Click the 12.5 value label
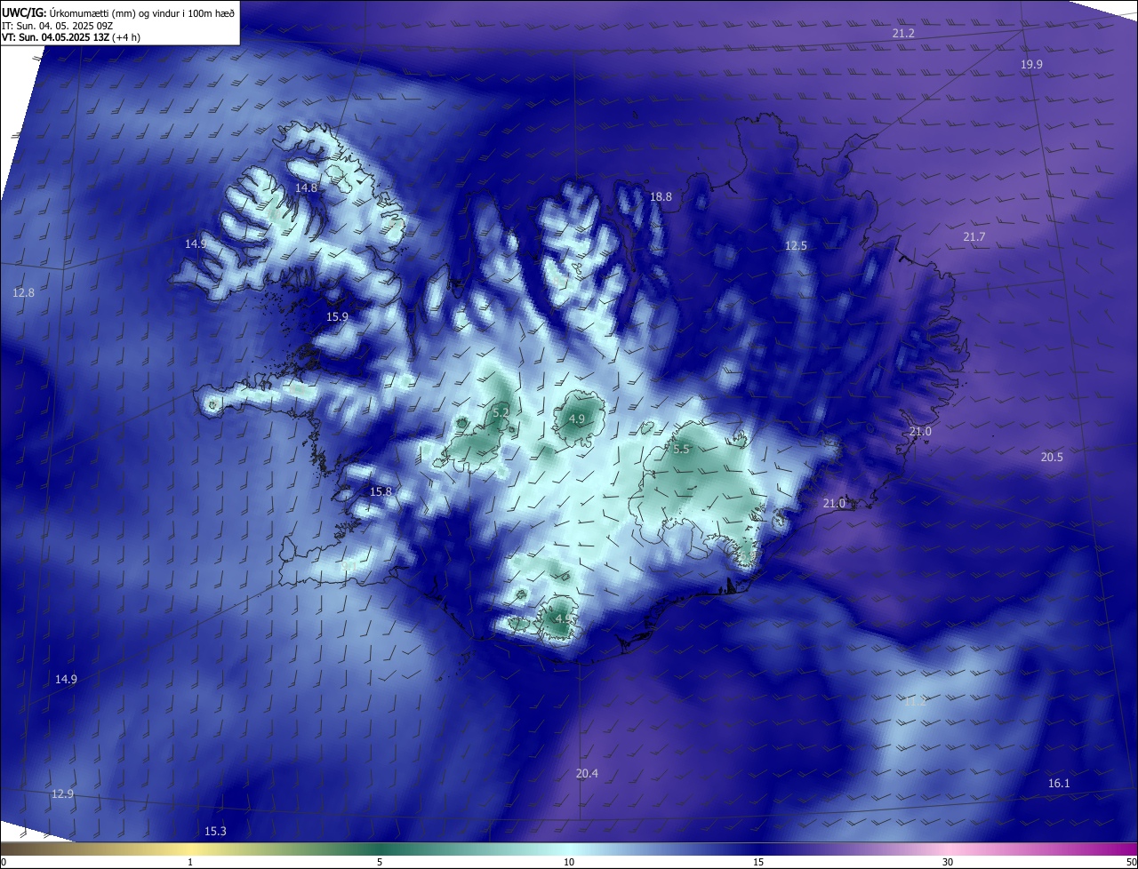This screenshot has height=869, width=1138. click(x=796, y=245)
